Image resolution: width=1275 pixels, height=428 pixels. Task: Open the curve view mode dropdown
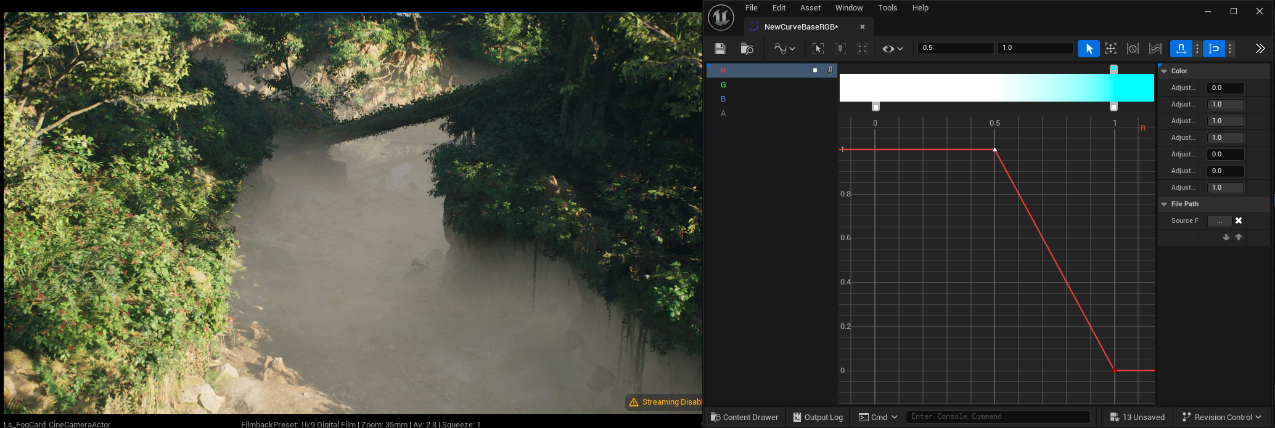784,49
